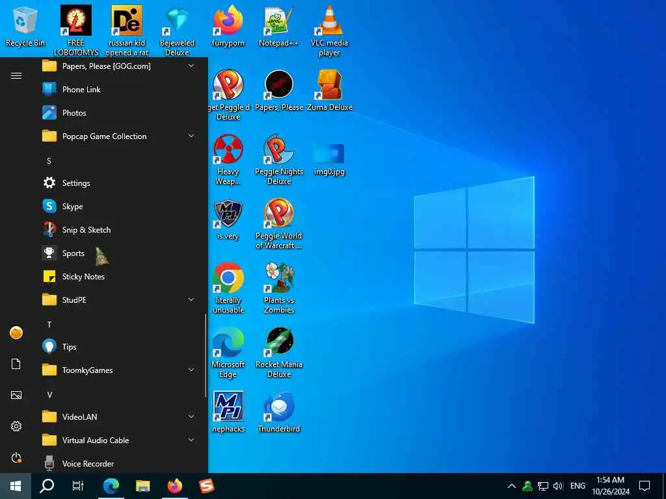Open user account icon in Start sidebar

[16, 333]
